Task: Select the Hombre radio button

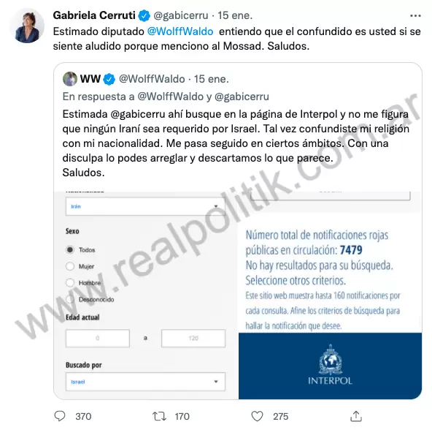Action: coord(70,282)
